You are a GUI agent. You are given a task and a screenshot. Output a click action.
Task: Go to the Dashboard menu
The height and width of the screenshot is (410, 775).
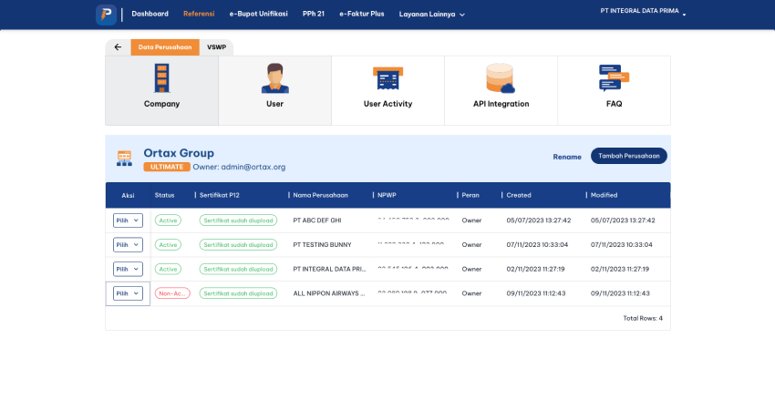click(150, 14)
